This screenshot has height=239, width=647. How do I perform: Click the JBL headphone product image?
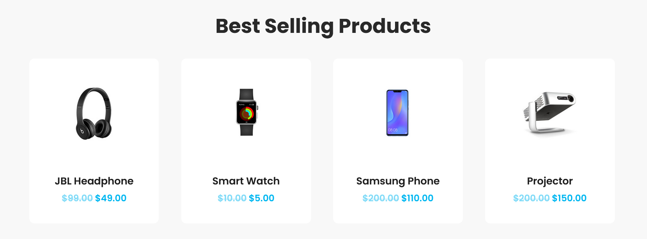94,113
